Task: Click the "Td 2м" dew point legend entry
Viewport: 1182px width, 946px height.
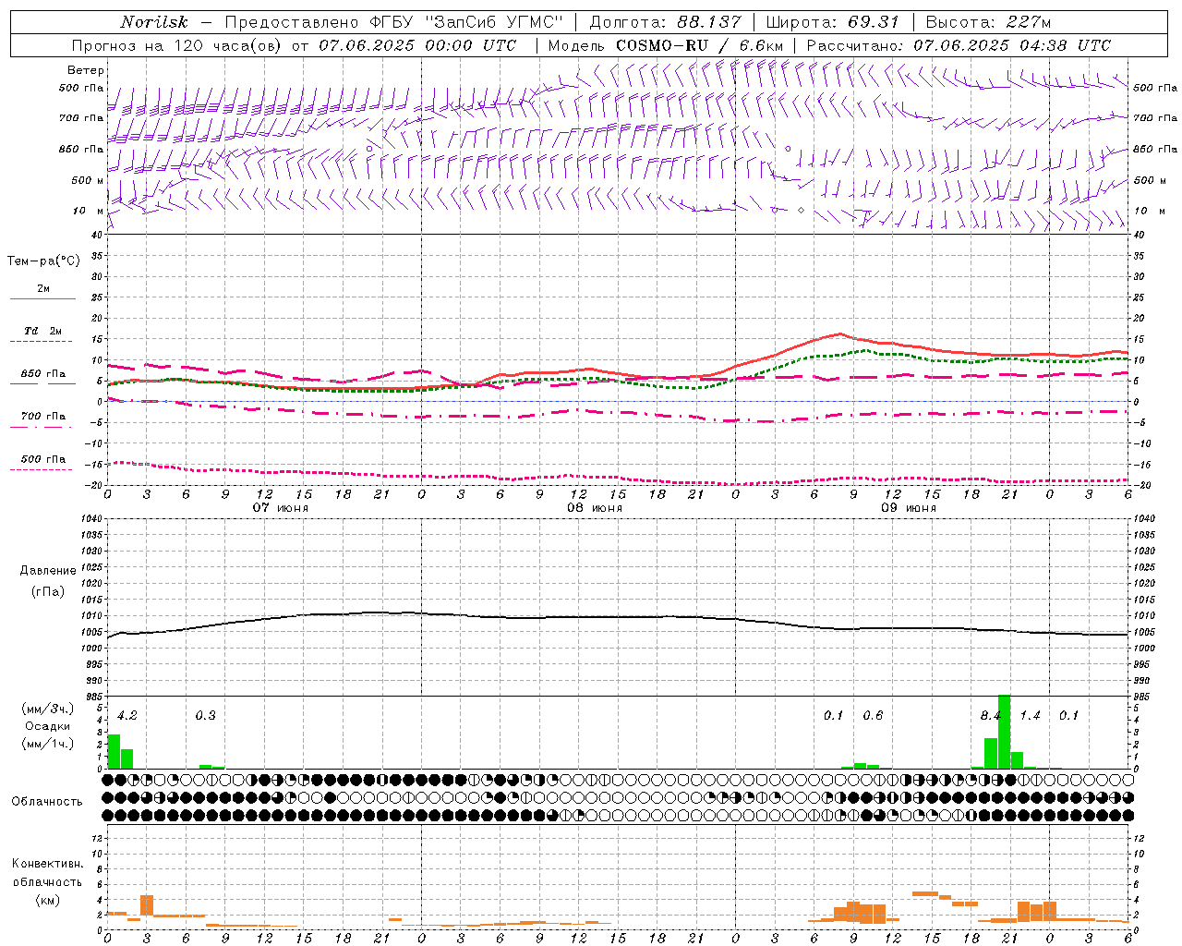Action: coord(42,334)
